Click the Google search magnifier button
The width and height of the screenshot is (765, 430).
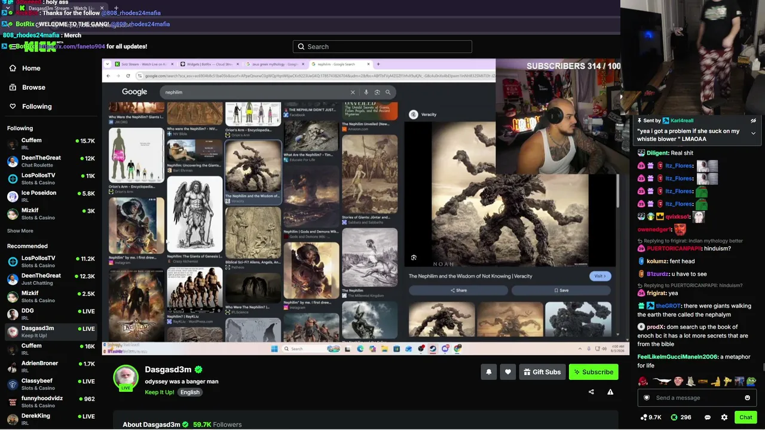coord(388,92)
